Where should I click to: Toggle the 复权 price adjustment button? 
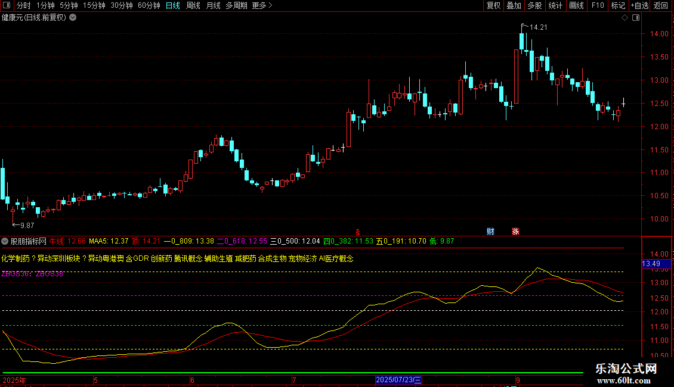tap(494, 5)
